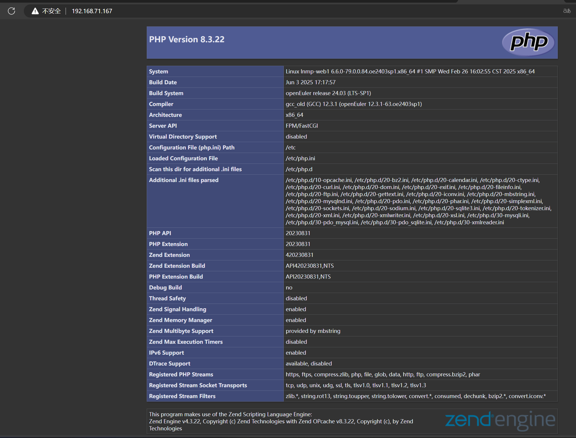The width and height of the screenshot is (576, 438).
Task: Select the 'available, disabled' value
Action: [309, 363]
